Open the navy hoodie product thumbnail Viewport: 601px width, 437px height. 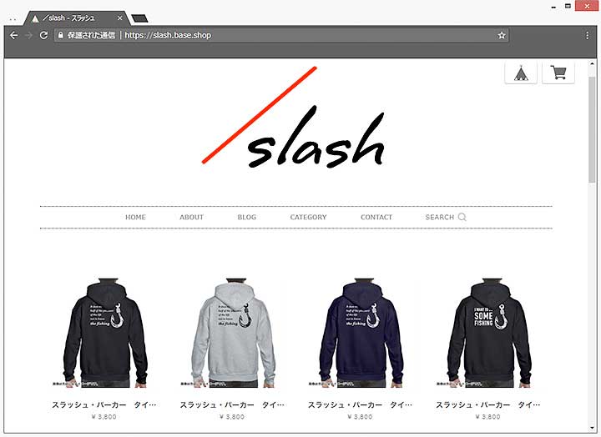(x=361, y=333)
